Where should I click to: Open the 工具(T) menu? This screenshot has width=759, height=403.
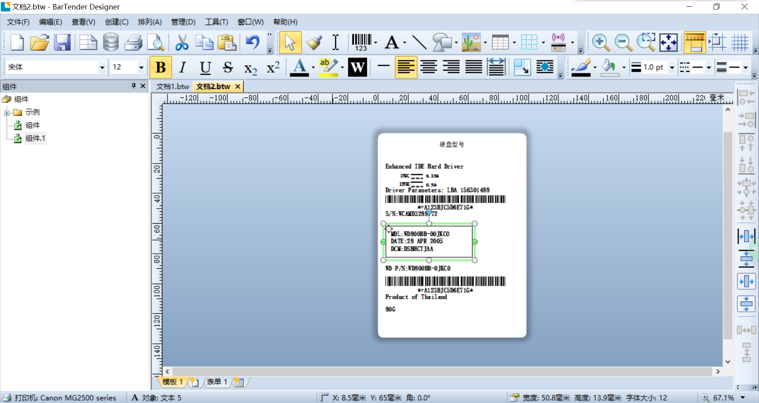(x=217, y=22)
